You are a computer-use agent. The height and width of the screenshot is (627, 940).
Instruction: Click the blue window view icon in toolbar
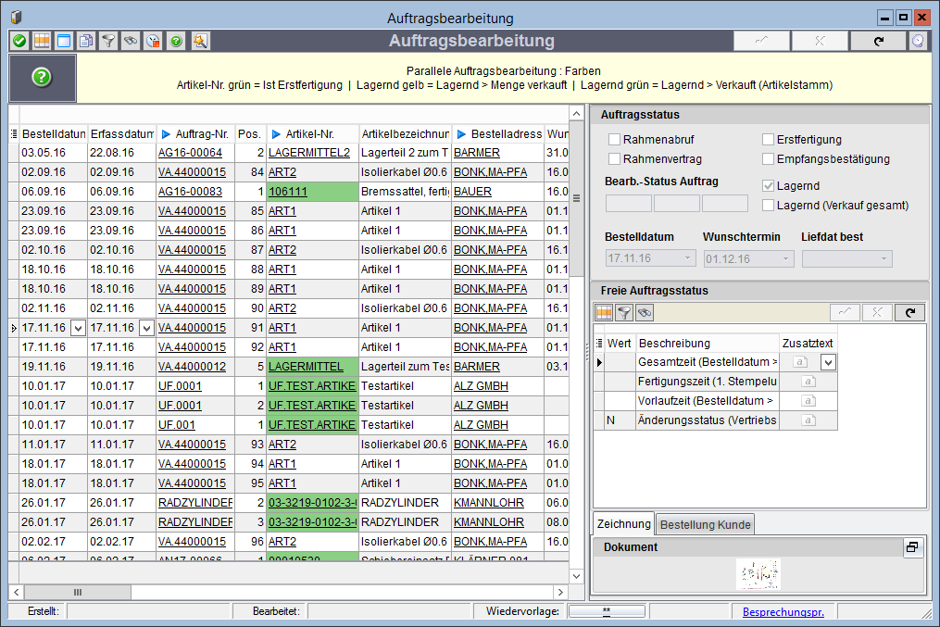coord(64,41)
